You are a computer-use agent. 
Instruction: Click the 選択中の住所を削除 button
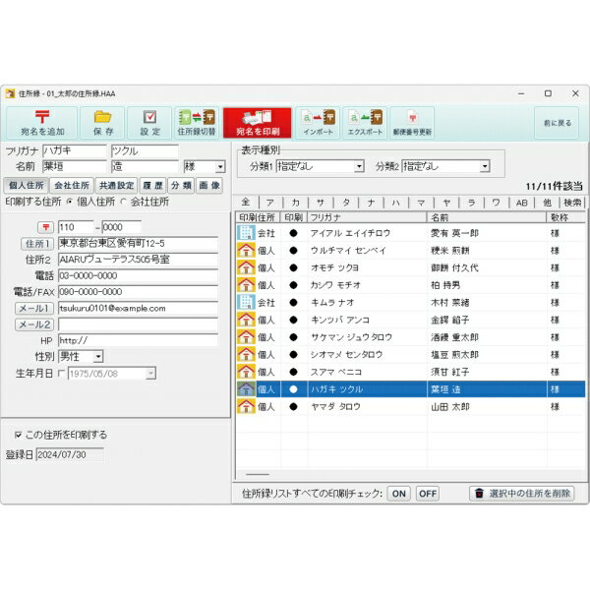520,494
